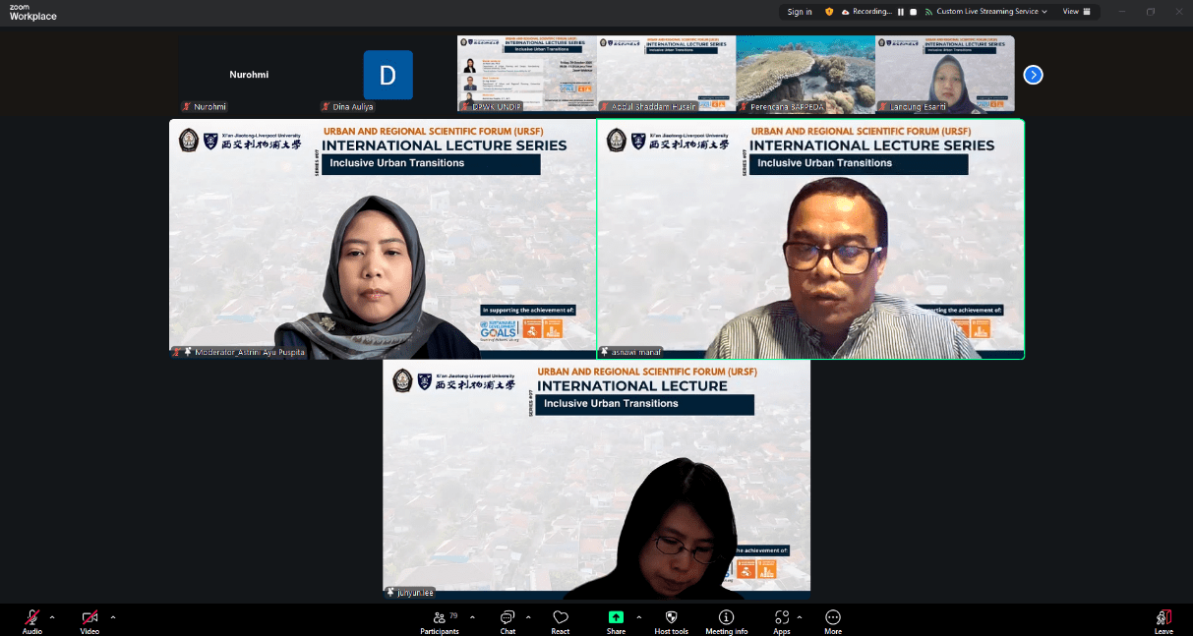
Task: Expand audio settings arrow next to Audio
Action: 52,617
